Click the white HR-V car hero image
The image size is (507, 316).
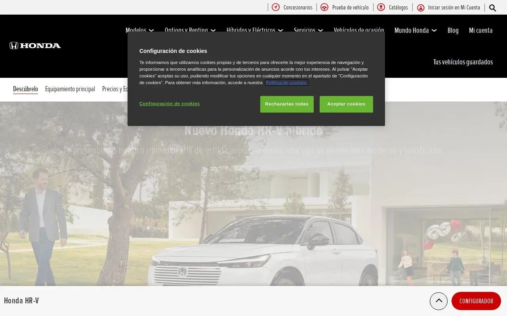coord(263,251)
